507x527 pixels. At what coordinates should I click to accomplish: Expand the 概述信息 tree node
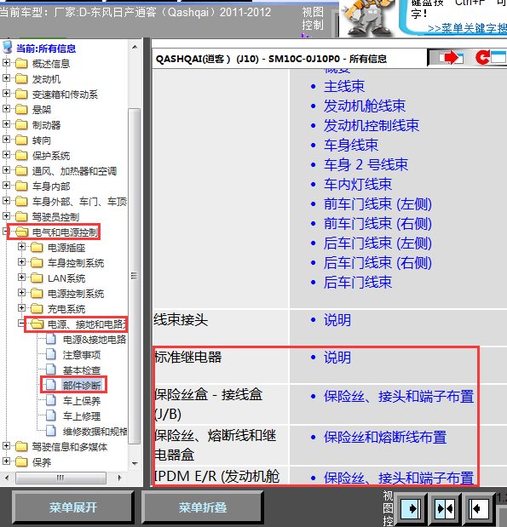point(6,62)
